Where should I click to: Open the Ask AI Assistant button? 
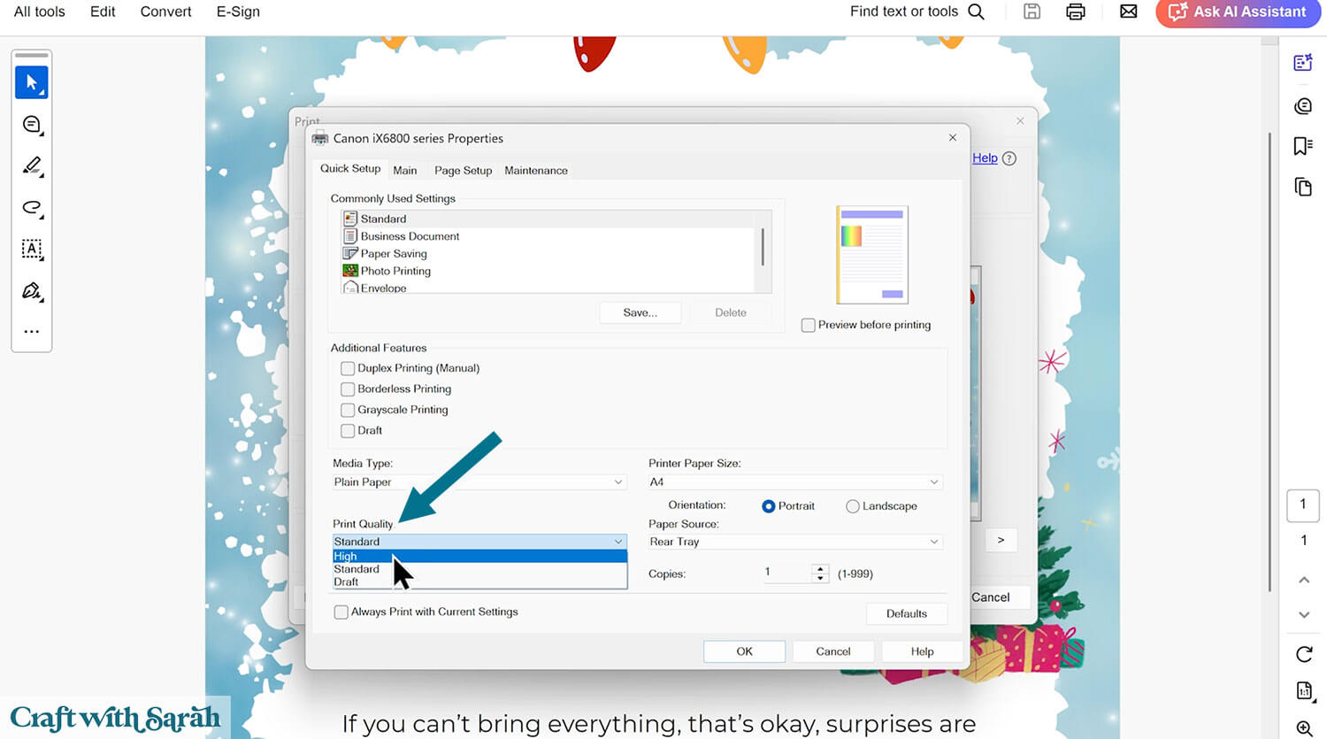(1239, 12)
